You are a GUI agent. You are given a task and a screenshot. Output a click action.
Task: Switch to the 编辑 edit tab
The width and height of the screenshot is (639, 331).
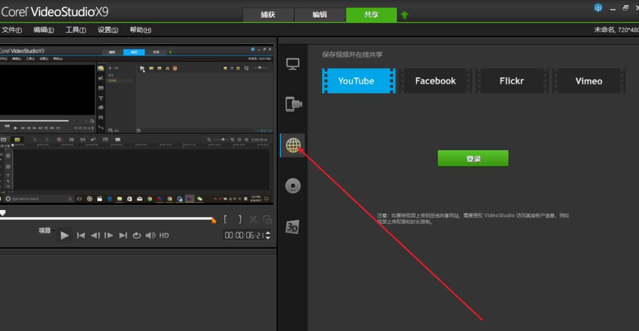(x=319, y=15)
